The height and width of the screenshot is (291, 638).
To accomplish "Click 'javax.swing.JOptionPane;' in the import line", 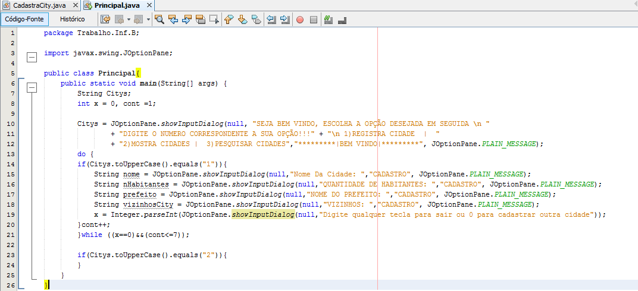I will pos(123,53).
